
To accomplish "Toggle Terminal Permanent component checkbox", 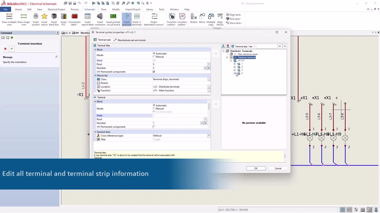I will pos(154,127).
